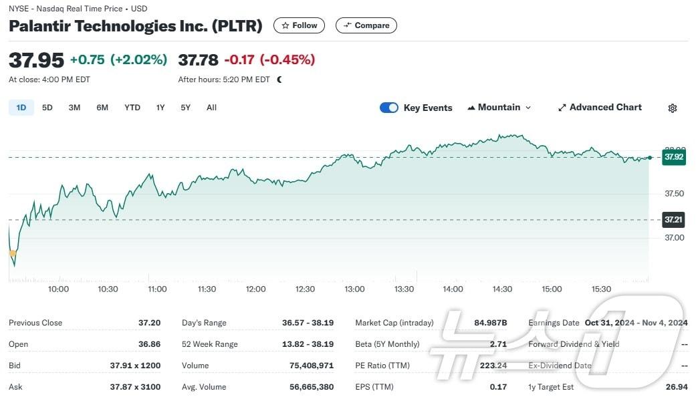Click the 37.92 current price label
The image size is (696, 401).
(x=673, y=158)
